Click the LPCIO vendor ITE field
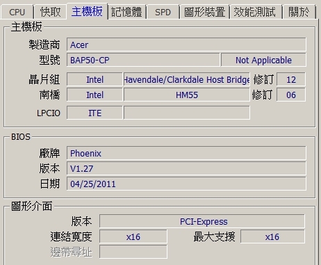 pos(94,113)
